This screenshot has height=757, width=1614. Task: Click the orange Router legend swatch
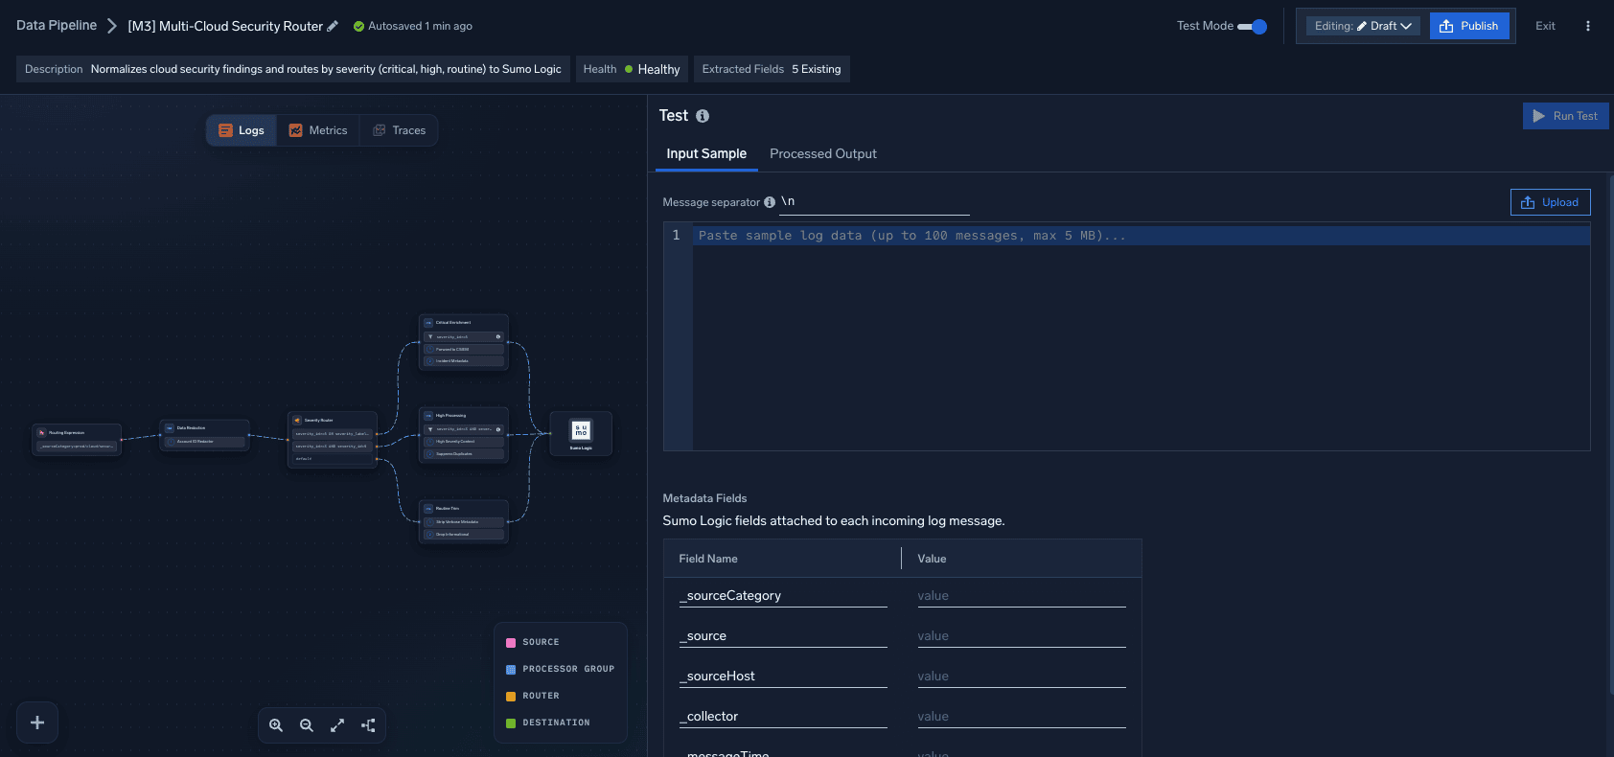click(511, 697)
